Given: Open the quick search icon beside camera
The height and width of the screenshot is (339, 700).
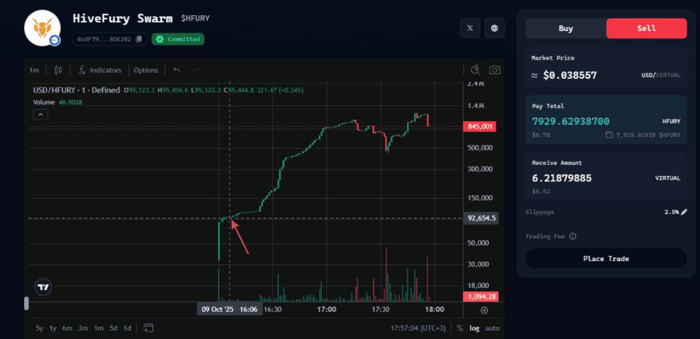Looking at the screenshot, I should [475, 70].
